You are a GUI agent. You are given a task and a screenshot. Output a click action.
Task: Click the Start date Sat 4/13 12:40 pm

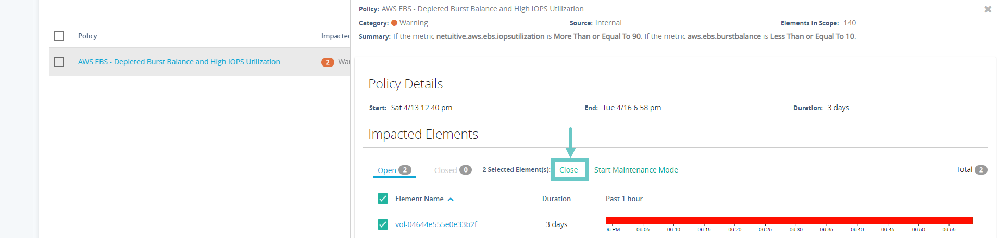coord(421,108)
